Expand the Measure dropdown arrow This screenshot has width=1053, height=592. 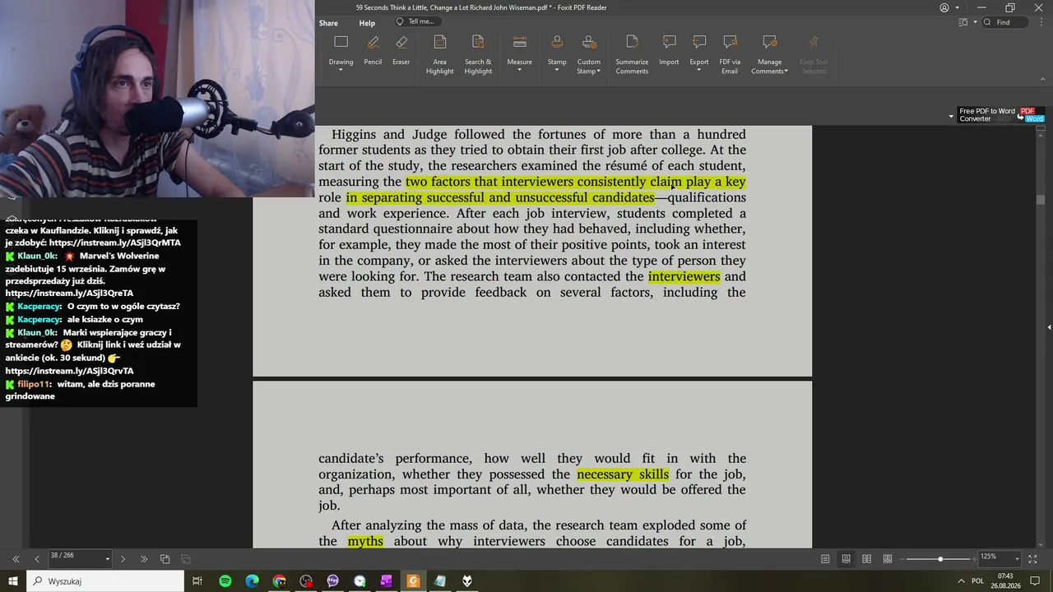click(519, 71)
